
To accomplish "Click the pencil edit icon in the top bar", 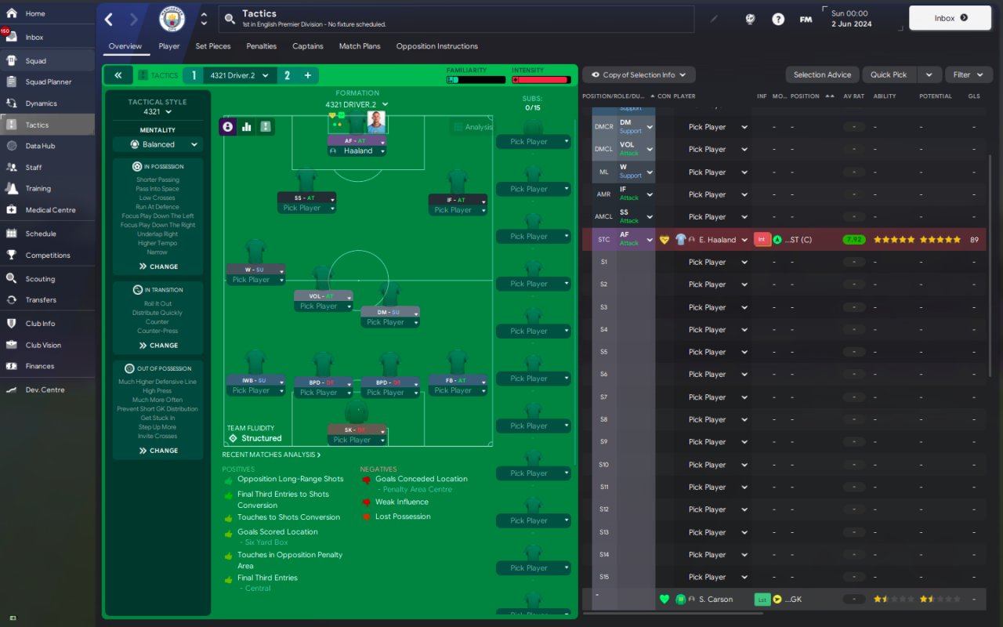I will pyautogui.click(x=714, y=19).
